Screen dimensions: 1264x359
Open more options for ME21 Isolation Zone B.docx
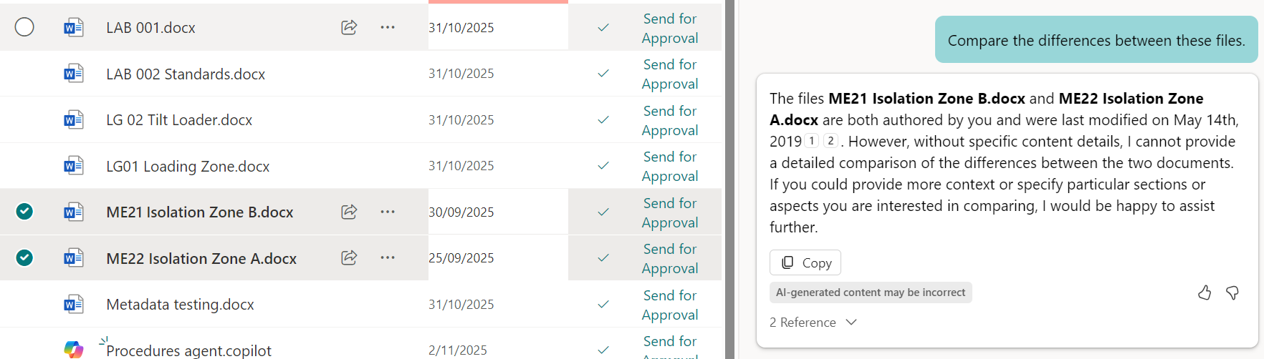388,212
